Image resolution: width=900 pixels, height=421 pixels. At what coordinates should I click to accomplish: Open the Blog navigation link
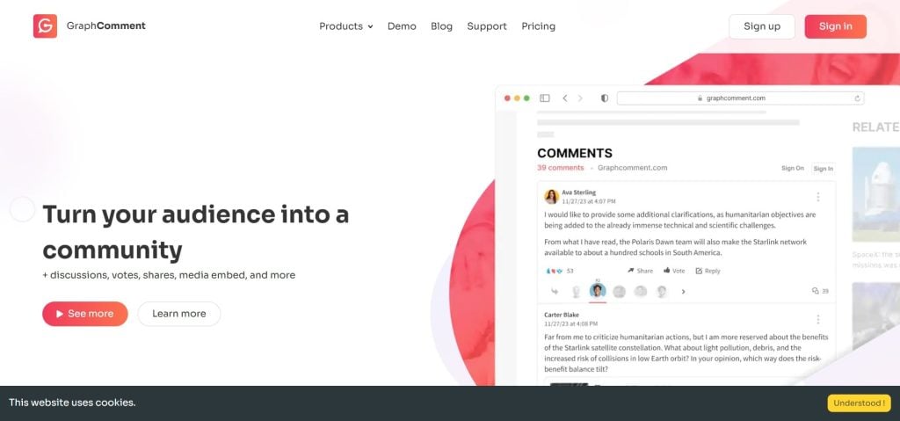pos(441,26)
